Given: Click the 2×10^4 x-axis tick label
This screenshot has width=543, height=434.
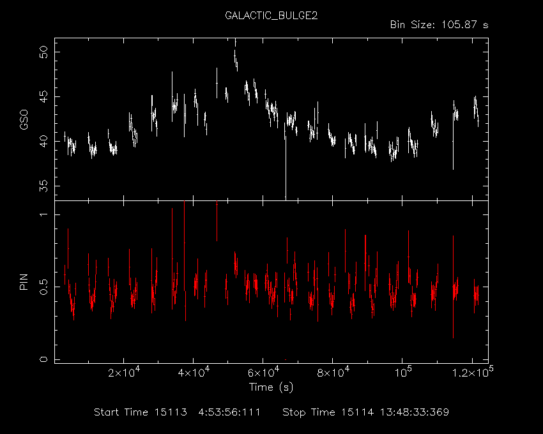Looking at the screenshot, I should coord(124,372).
